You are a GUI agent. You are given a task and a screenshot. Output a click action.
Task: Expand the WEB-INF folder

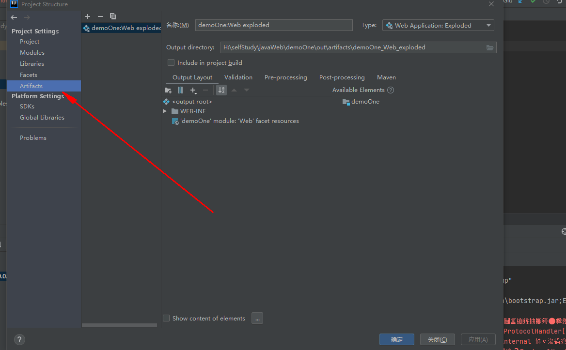(x=165, y=111)
